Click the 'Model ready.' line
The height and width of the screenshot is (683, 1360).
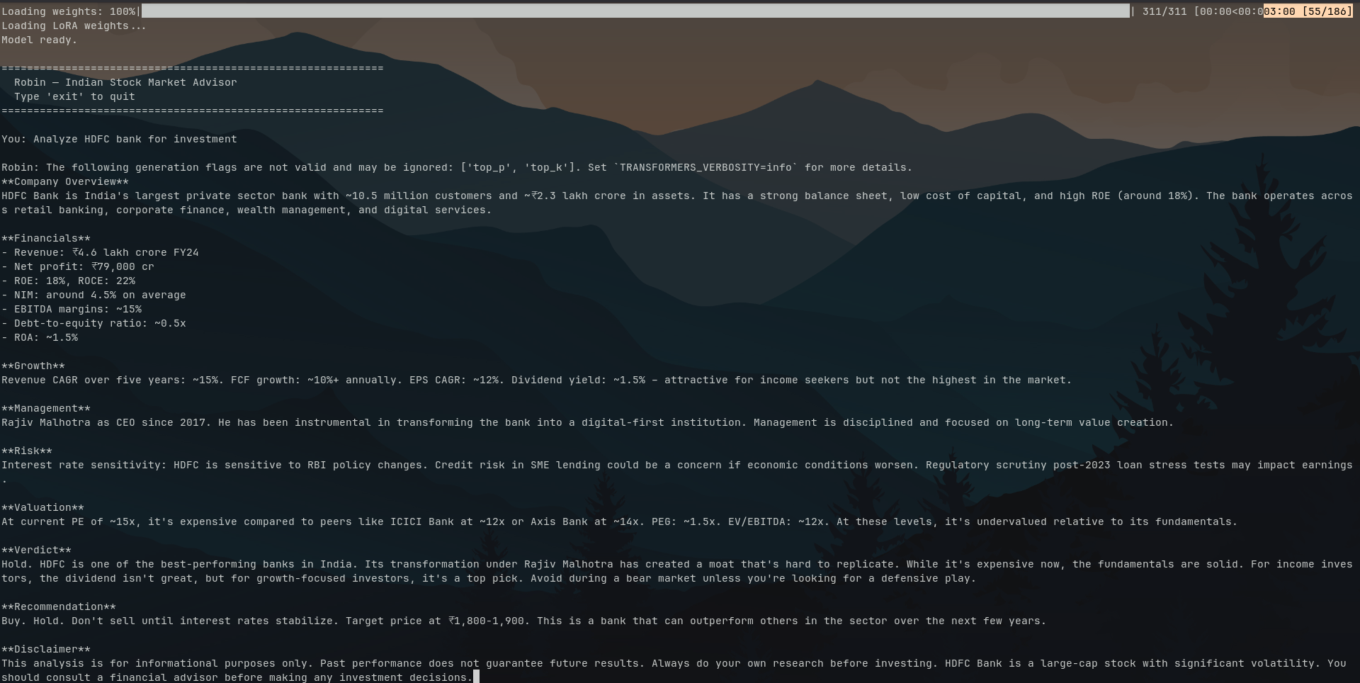pos(39,40)
